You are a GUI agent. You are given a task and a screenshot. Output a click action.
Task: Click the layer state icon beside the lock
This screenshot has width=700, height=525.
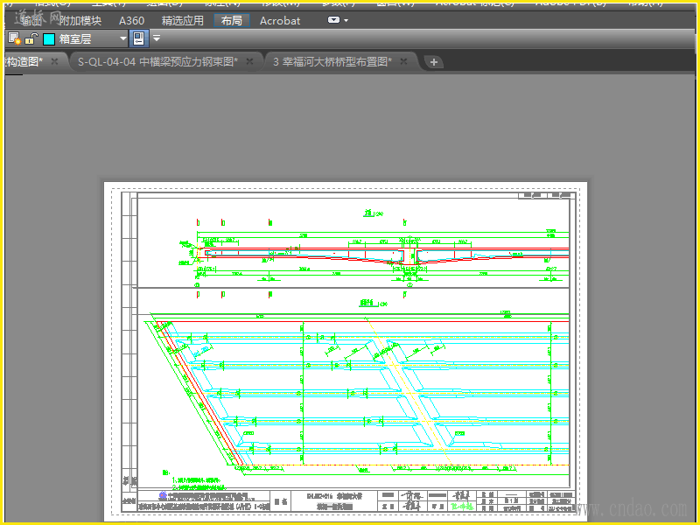(x=14, y=38)
